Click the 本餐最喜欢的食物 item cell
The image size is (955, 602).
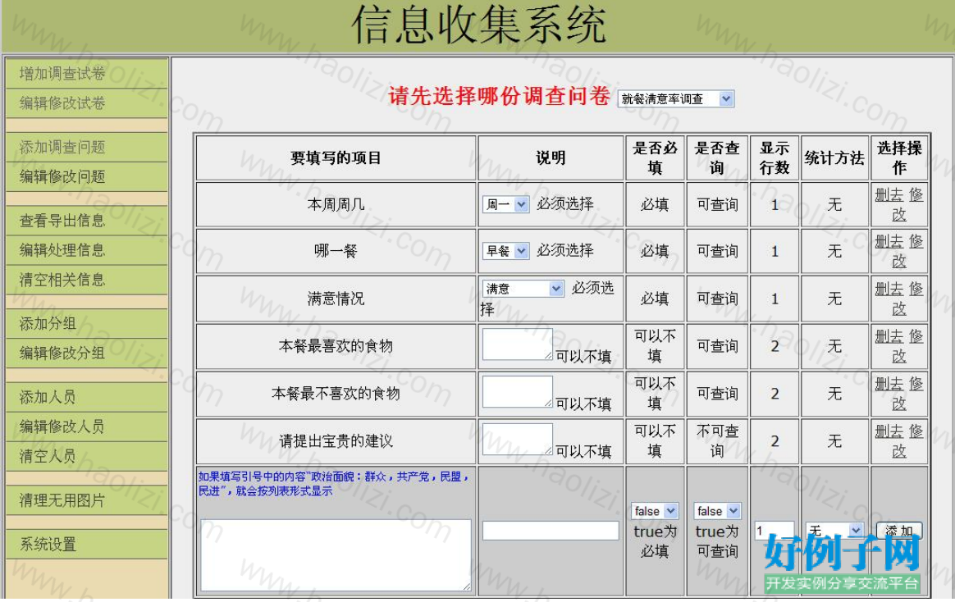pos(336,346)
